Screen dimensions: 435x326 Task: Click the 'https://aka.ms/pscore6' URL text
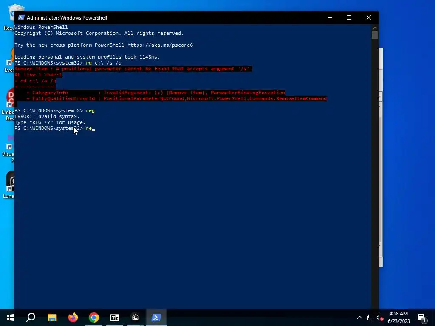[160, 45]
